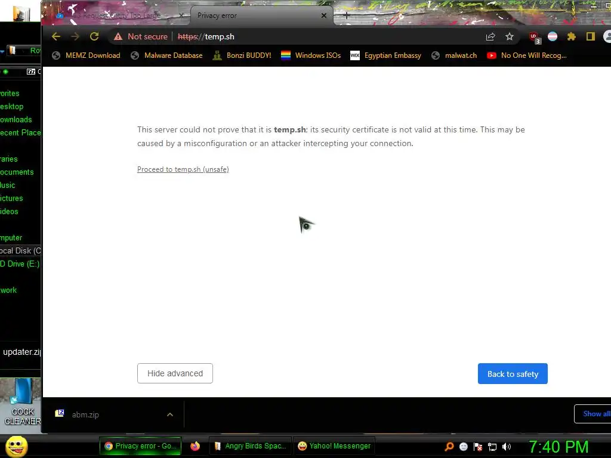The image size is (611, 458).
Task: Select Documents in Explorer sidebar
Action: point(17,172)
